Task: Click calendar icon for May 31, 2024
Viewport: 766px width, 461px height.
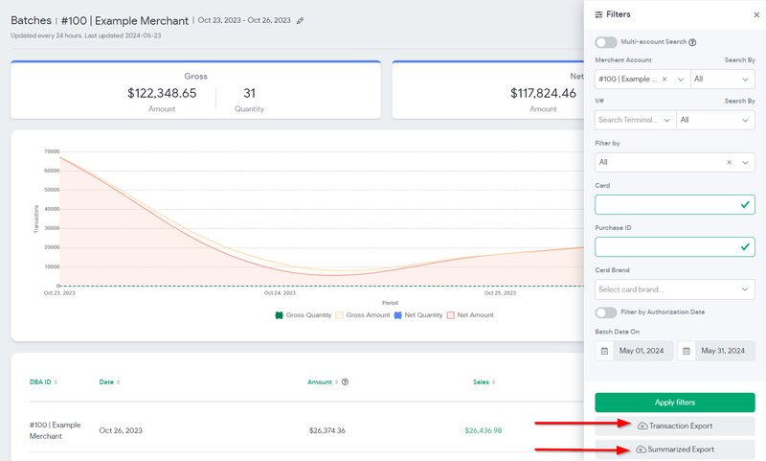Action: tap(687, 351)
